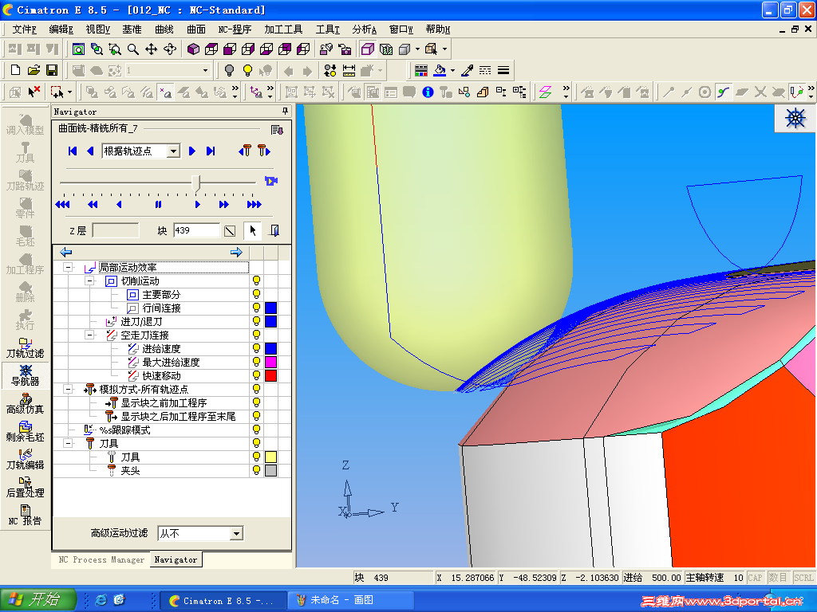Open the 高级运动过滤 dropdown
The image size is (817, 612).
click(236, 533)
